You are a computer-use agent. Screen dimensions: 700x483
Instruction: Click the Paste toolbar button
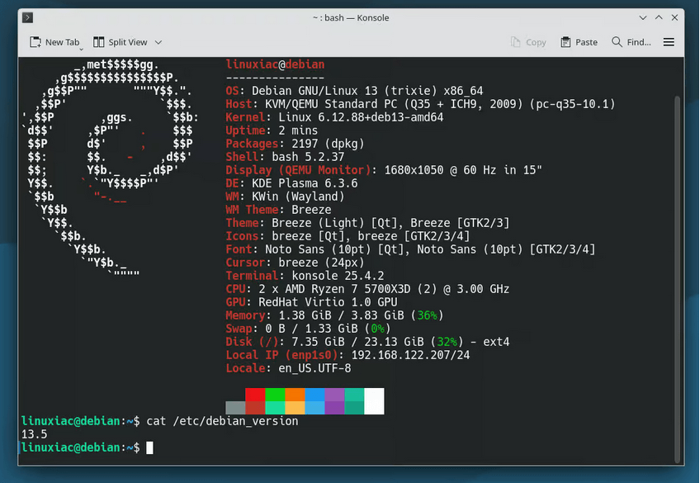pos(579,42)
